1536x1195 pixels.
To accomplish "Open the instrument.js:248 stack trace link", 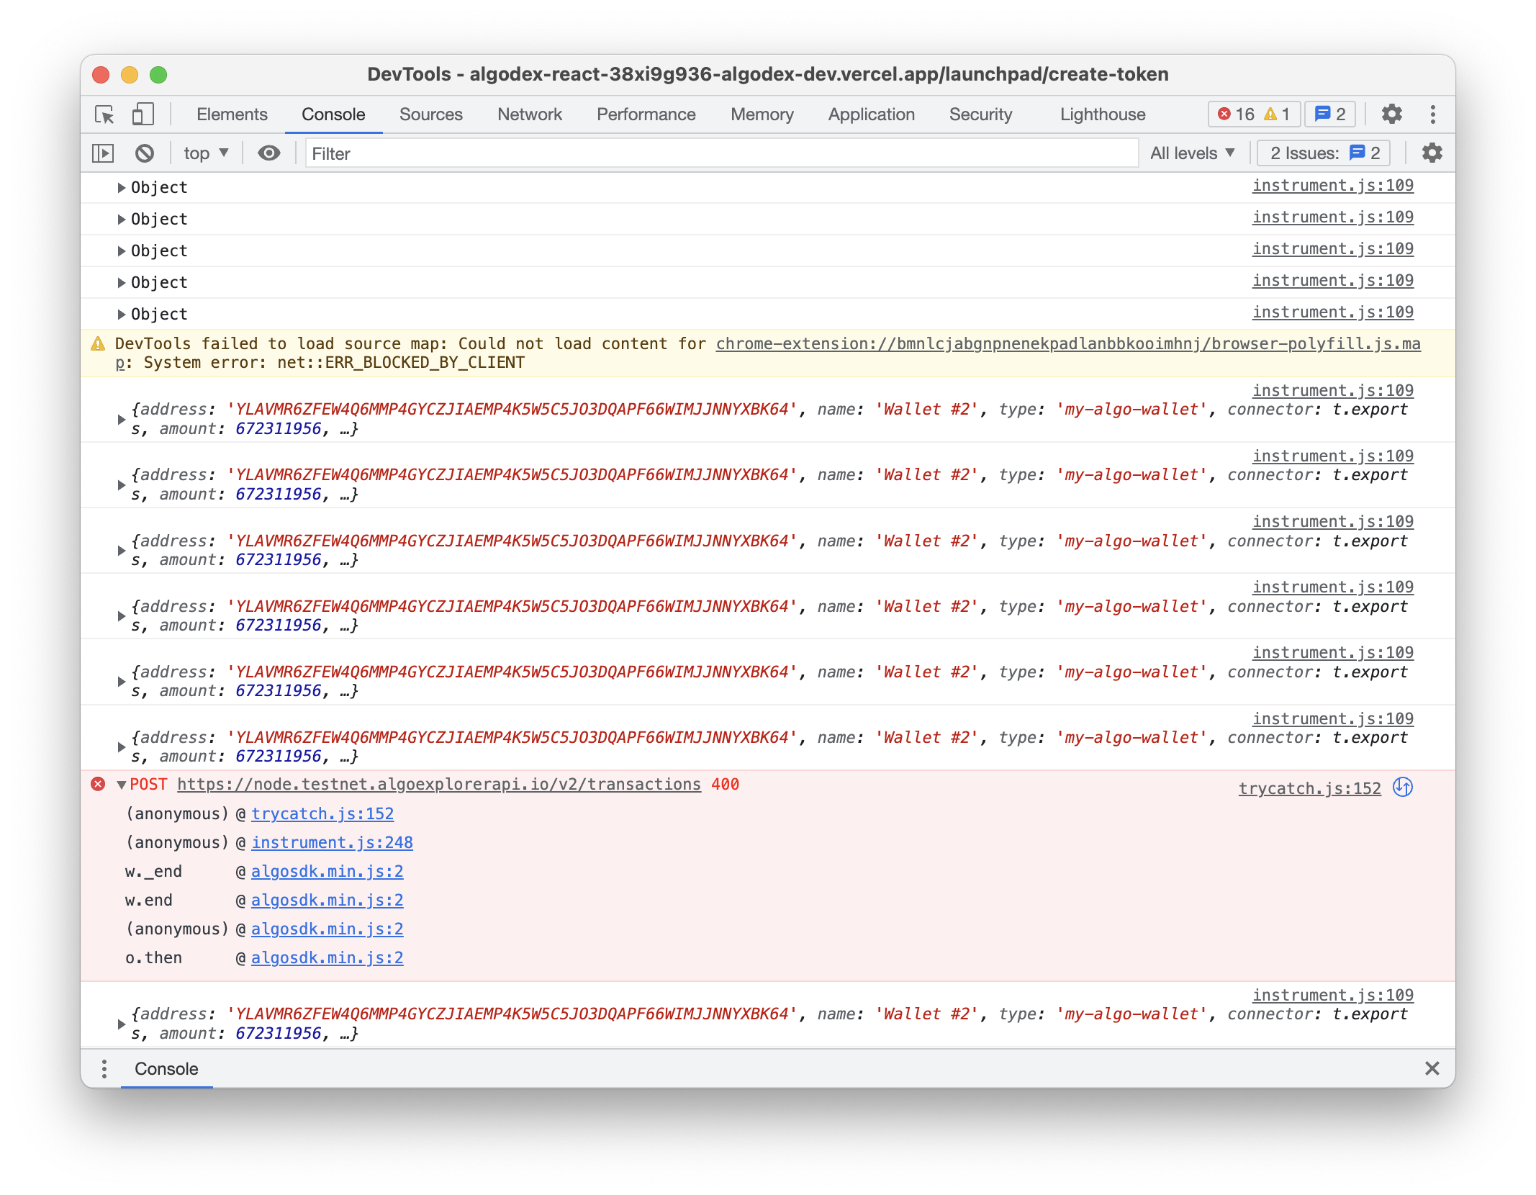I will [x=332, y=842].
